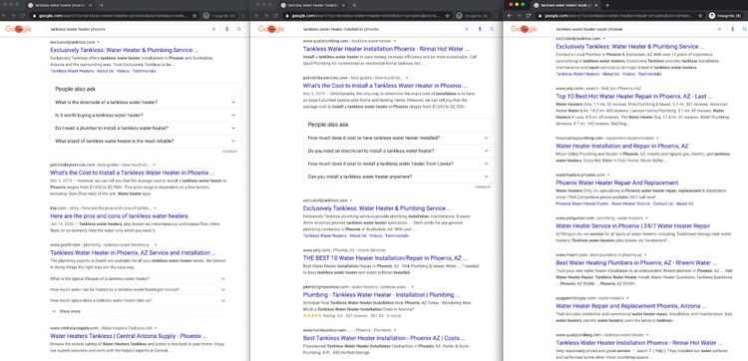Expand 'Is it worth buying a tankless water heater?'

point(146,115)
